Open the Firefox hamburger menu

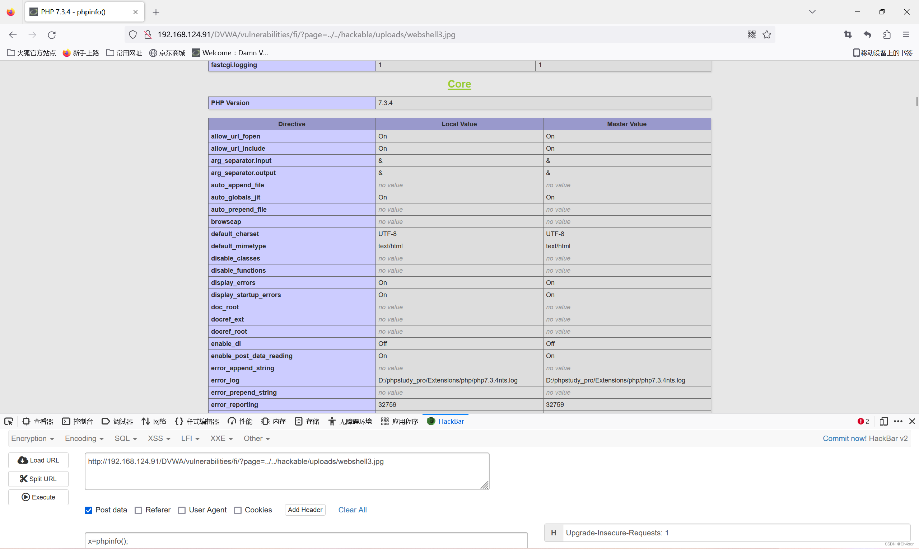coord(906,35)
